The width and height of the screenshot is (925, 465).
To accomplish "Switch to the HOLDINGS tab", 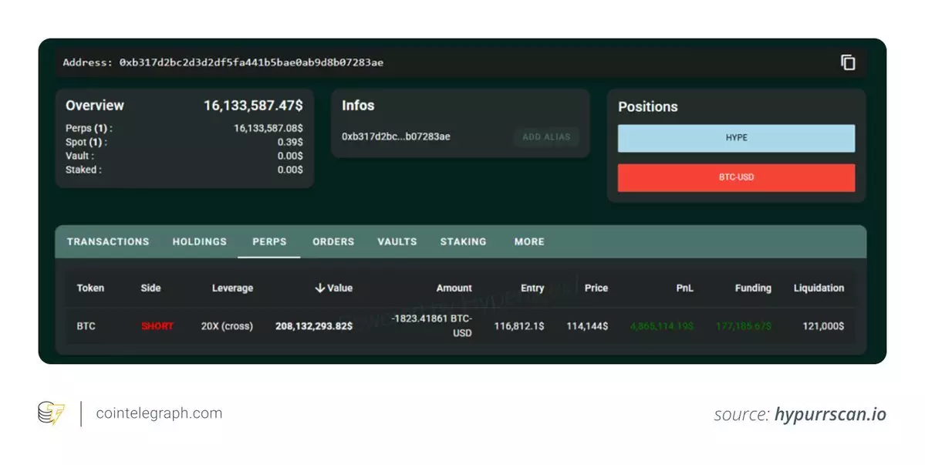I will 199,241.
